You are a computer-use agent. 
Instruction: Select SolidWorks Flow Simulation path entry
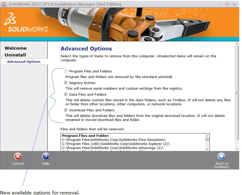[x=114, y=140]
